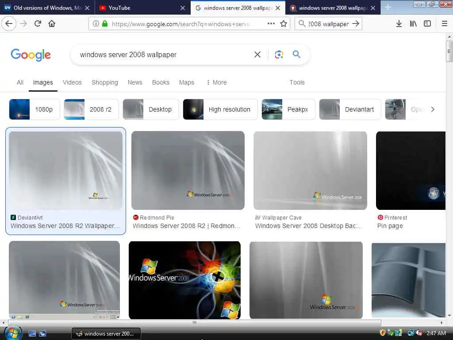Click the green secure padlock icon

tap(105, 24)
